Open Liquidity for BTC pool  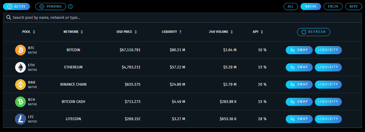328,50
